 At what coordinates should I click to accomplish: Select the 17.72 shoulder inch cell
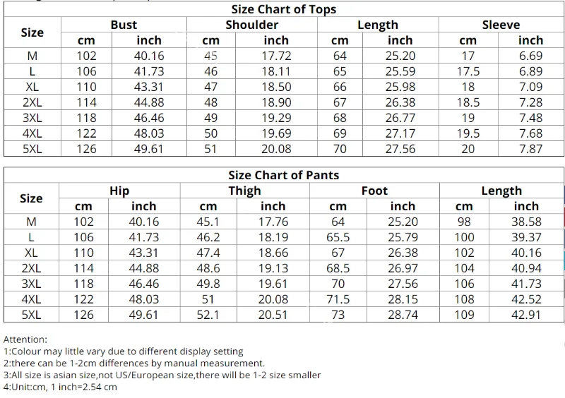click(276, 56)
